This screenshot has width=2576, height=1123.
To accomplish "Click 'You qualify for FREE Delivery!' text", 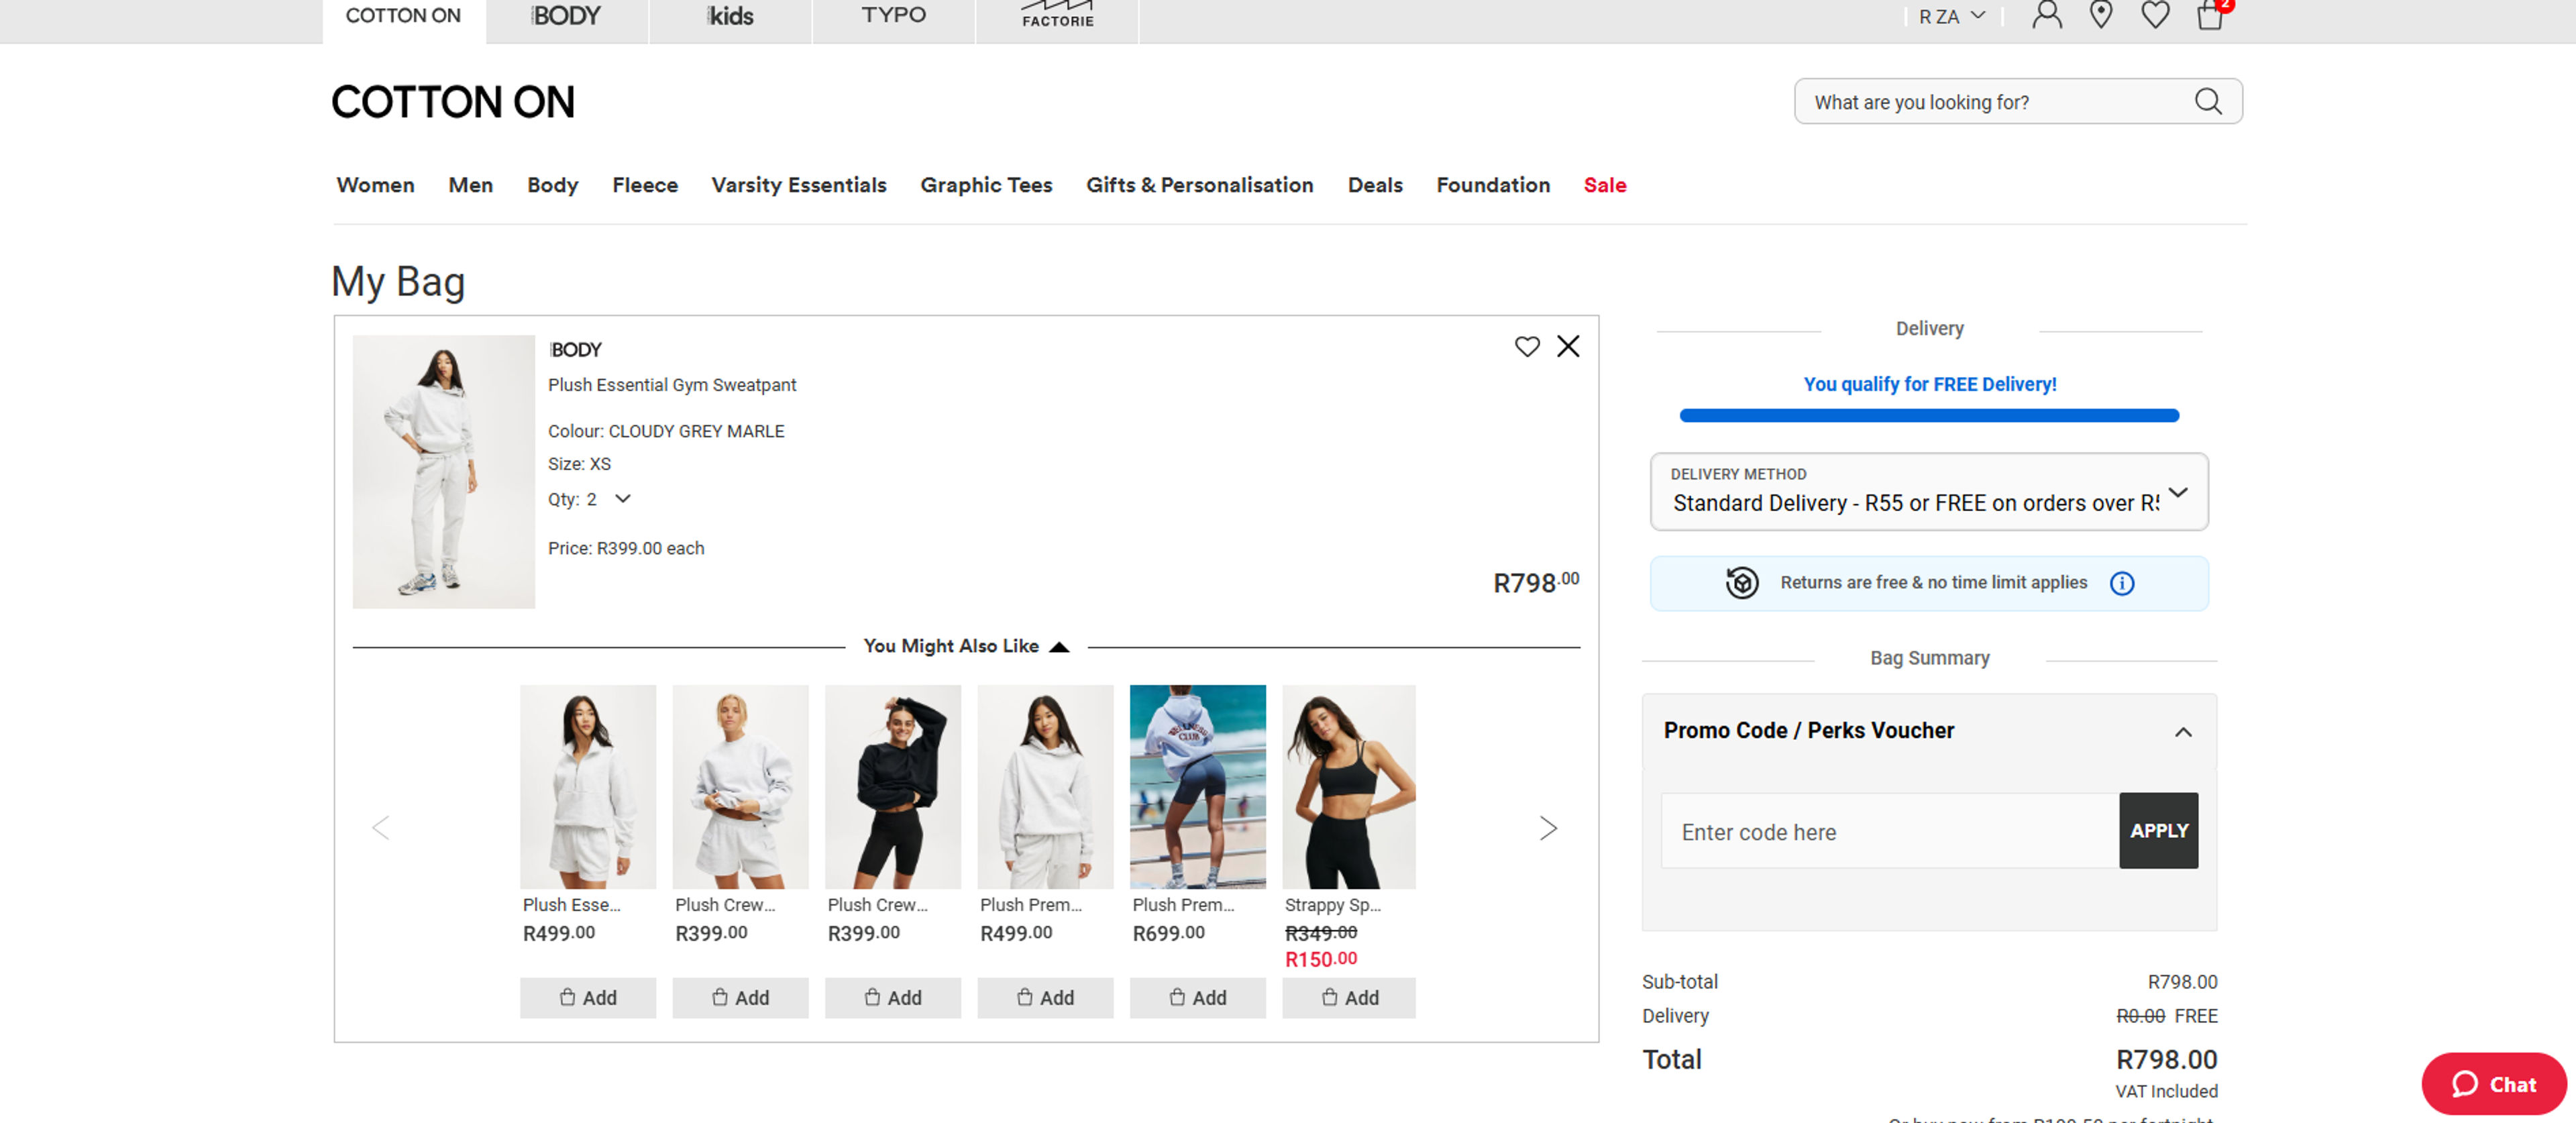I will [1930, 384].
